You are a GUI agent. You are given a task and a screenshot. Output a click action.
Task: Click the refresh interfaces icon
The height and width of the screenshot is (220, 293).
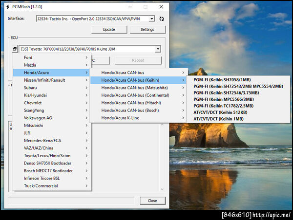(162, 18)
